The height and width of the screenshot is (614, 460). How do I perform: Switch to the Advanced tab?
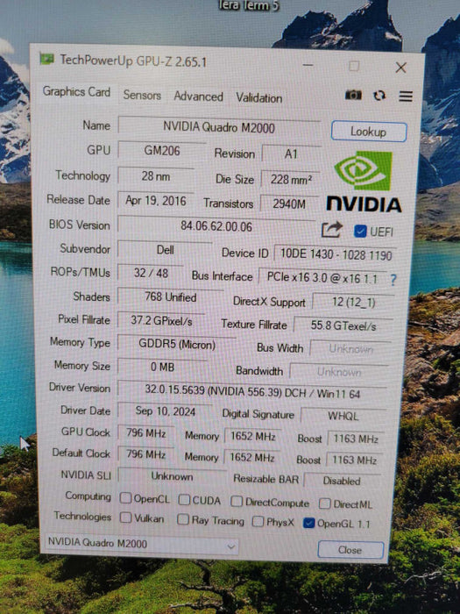coord(198,96)
